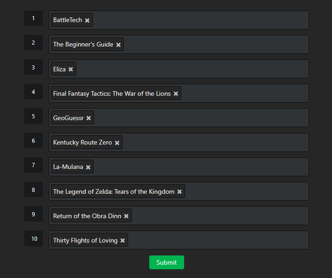Viewport: 332px width, 278px height.
Task: Clear the GeoGuessr tag
Action: (89, 118)
